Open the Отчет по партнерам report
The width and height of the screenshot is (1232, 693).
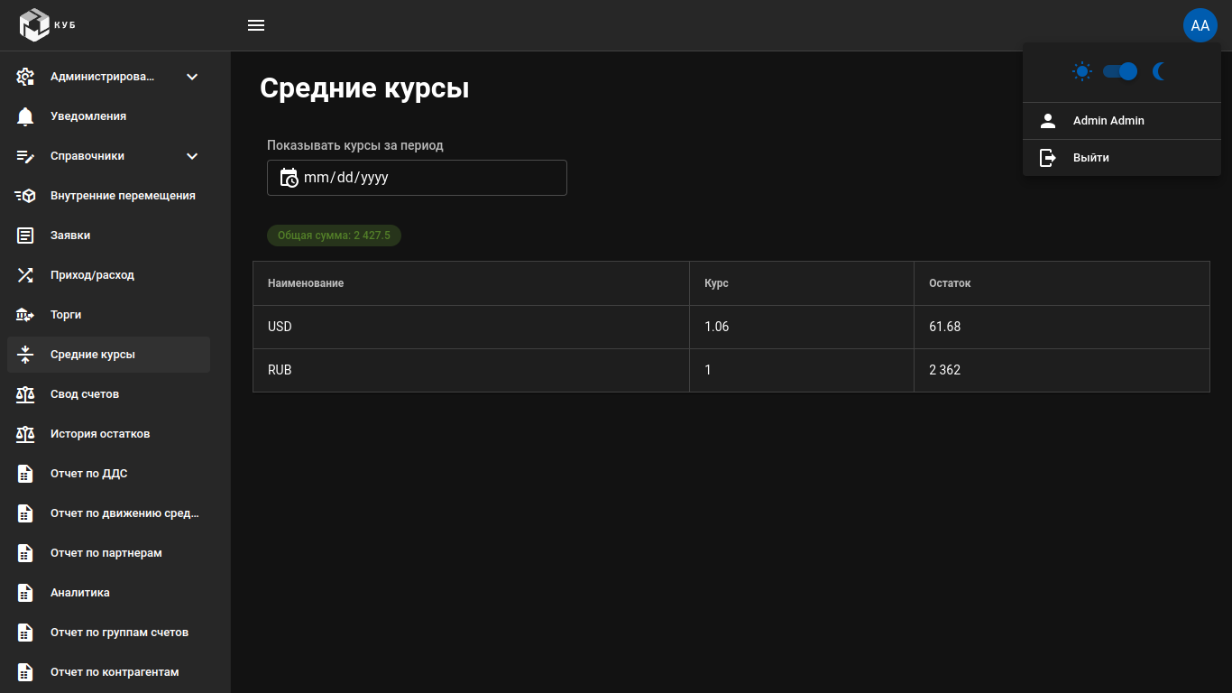108,553
